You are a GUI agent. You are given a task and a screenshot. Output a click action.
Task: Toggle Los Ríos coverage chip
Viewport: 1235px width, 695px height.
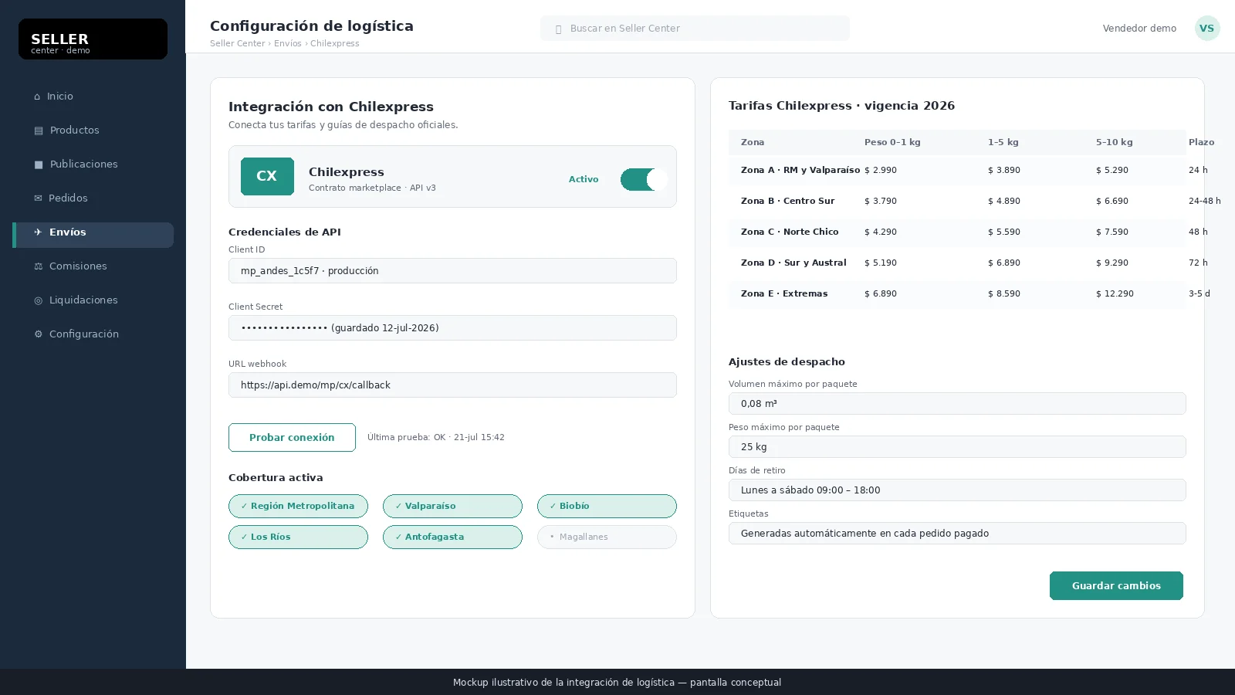(x=298, y=537)
